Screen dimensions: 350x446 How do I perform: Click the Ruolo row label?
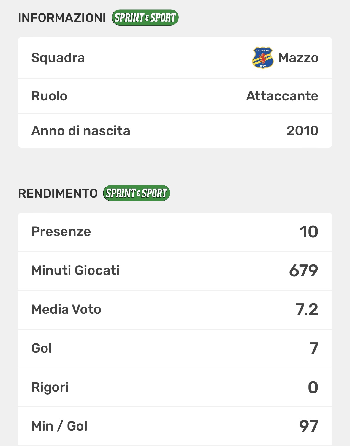pos(50,96)
